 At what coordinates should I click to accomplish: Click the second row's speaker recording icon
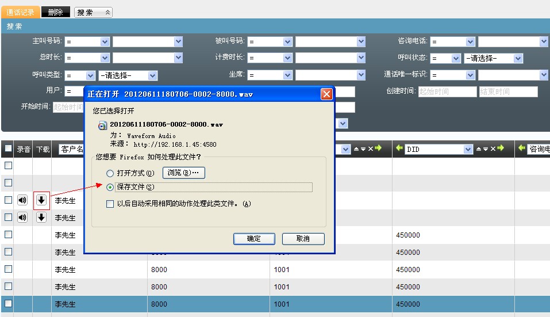coord(22,217)
